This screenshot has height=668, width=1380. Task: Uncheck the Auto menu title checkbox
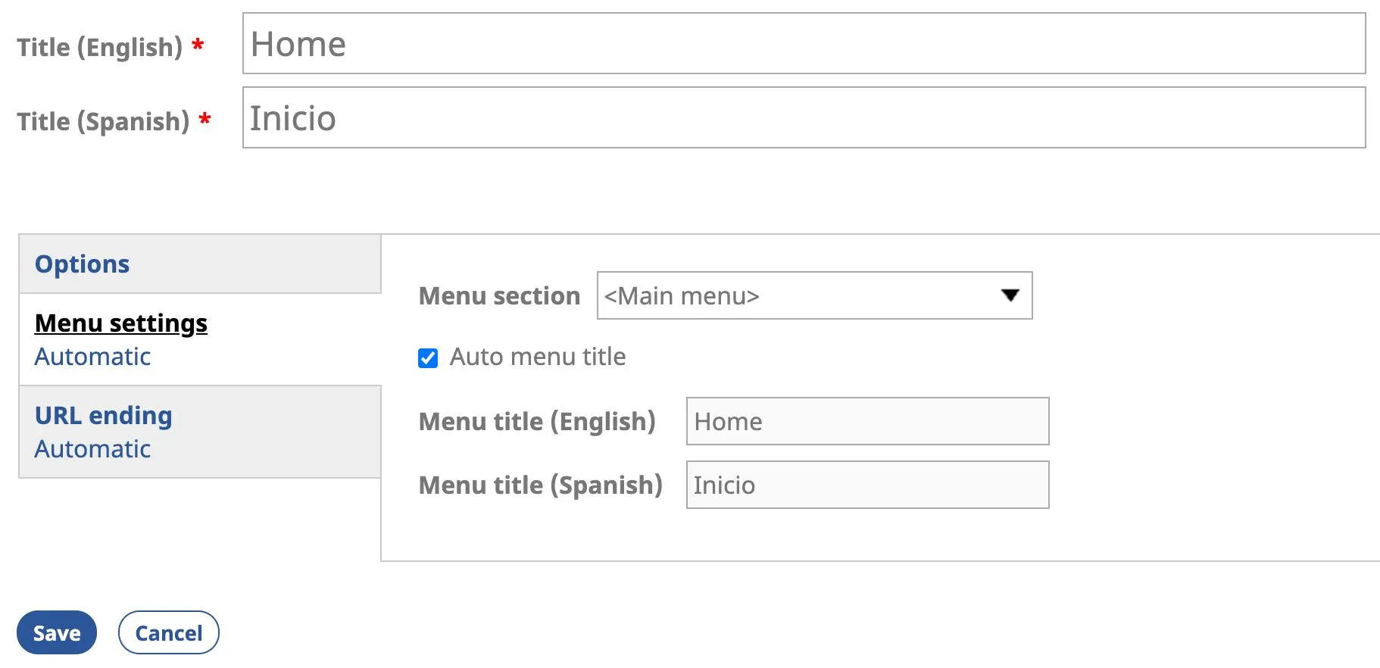pos(428,358)
